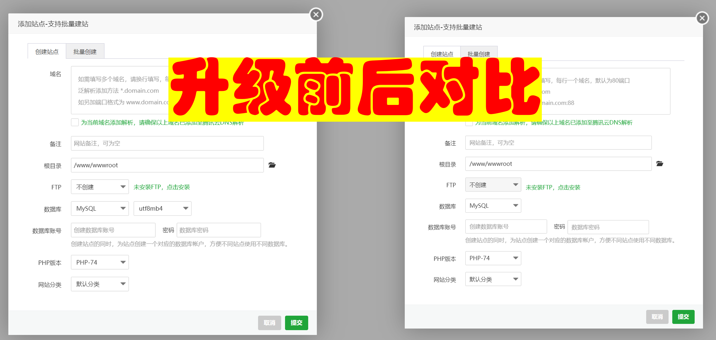Focus 数据库密码 field in right dialog
716x340 pixels.
pos(608,227)
